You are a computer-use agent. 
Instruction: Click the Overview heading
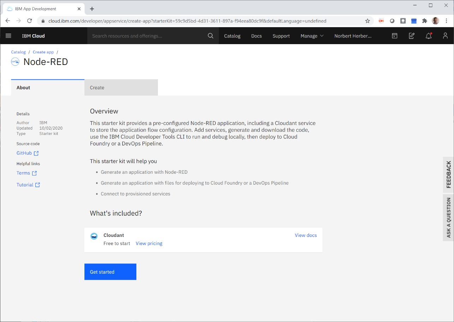click(x=104, y=111)
